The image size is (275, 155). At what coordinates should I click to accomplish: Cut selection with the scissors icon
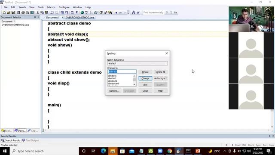(37, 12)
